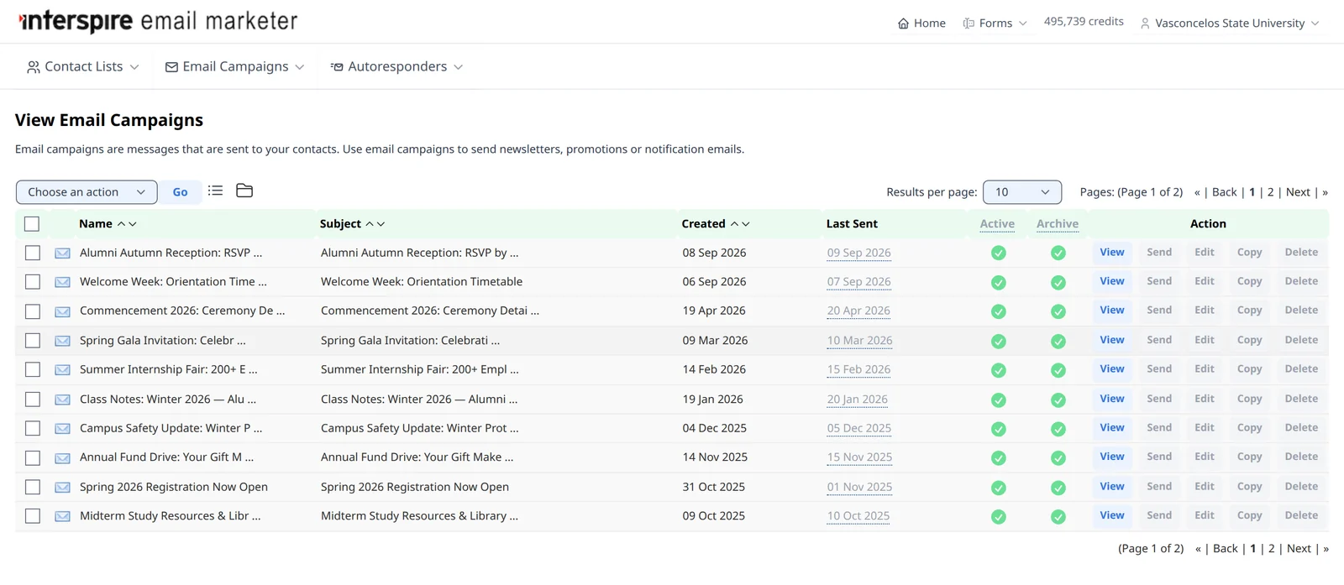Select checkbox for Welcome Week Orientation campaign
The width and height of the screenshot is (1344, 585).
(33, 282)
